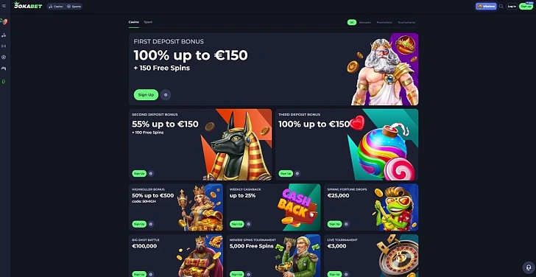Show info for Second Deposit Bonus
The image size is (536, 277).
pyautogui.click(x=151, y=173)
